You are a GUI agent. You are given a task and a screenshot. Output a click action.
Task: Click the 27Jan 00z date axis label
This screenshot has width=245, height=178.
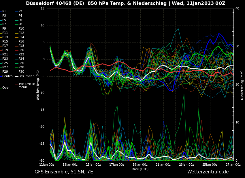(233, 165)
